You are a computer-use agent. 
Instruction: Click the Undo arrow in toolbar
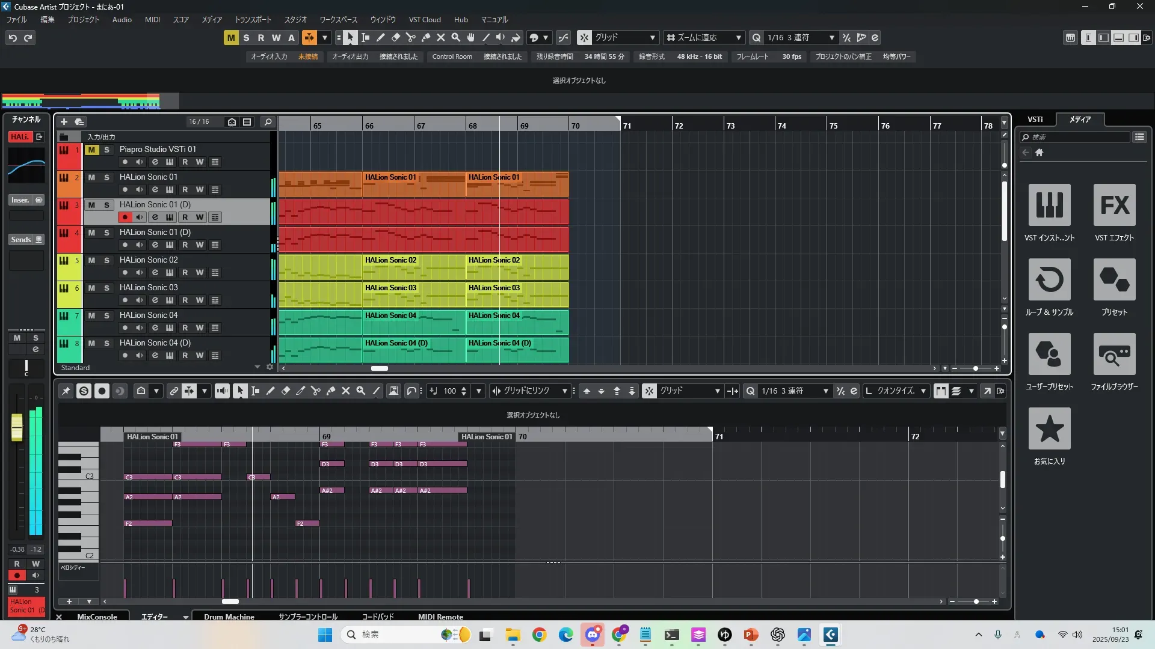point(13,38)
